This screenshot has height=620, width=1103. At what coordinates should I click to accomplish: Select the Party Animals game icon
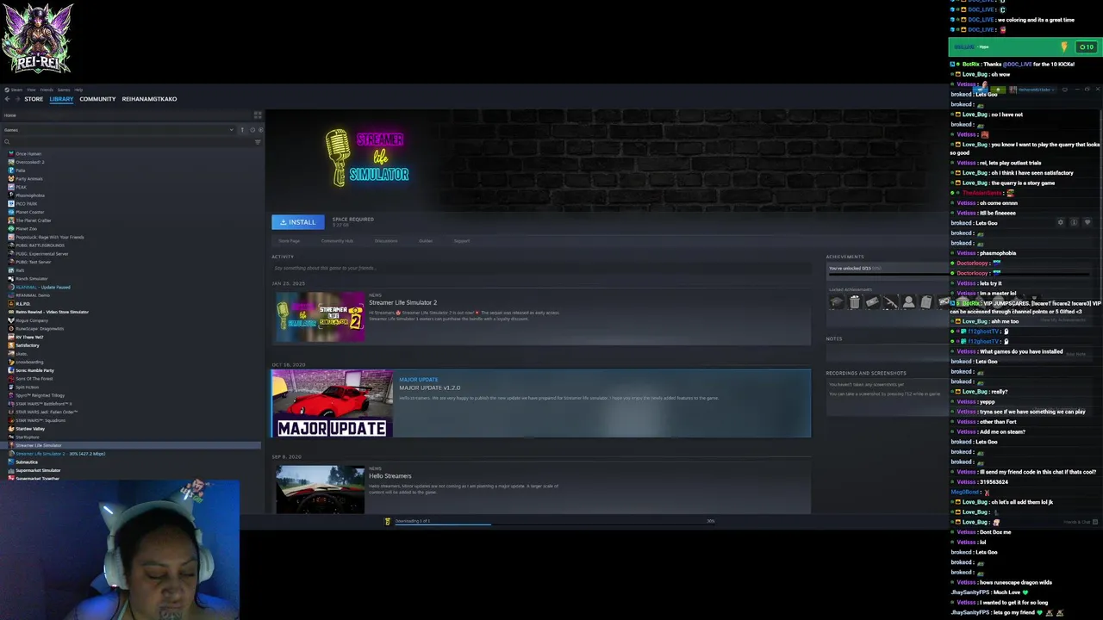click(x=10, y=178)
